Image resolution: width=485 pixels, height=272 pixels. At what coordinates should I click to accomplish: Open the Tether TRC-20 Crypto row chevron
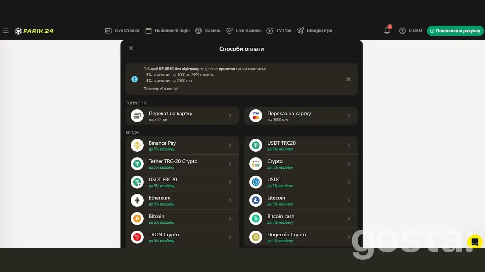230,164
